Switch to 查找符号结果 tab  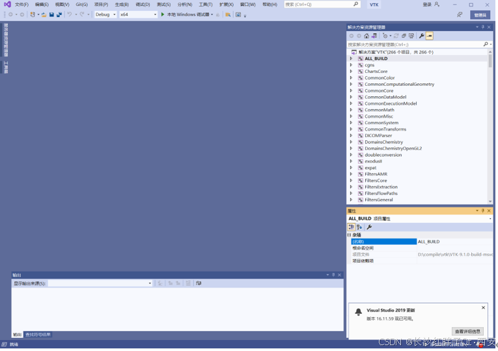pos(38,335)
